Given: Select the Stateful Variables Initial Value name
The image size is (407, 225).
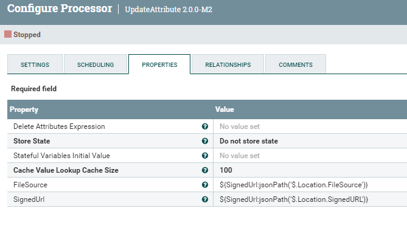Looking at the screenshot, I should click(x=62, y=156).
